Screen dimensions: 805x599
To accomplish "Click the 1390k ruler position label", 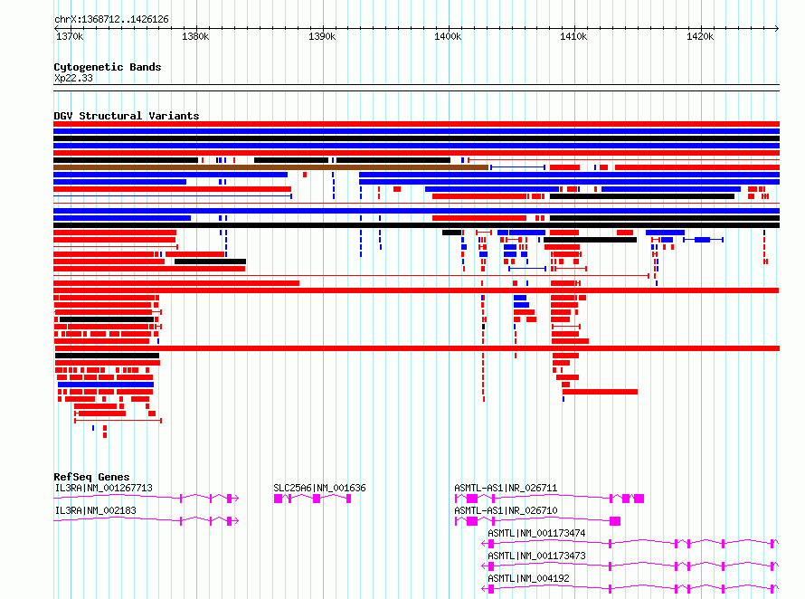I will tap(322, 36).
